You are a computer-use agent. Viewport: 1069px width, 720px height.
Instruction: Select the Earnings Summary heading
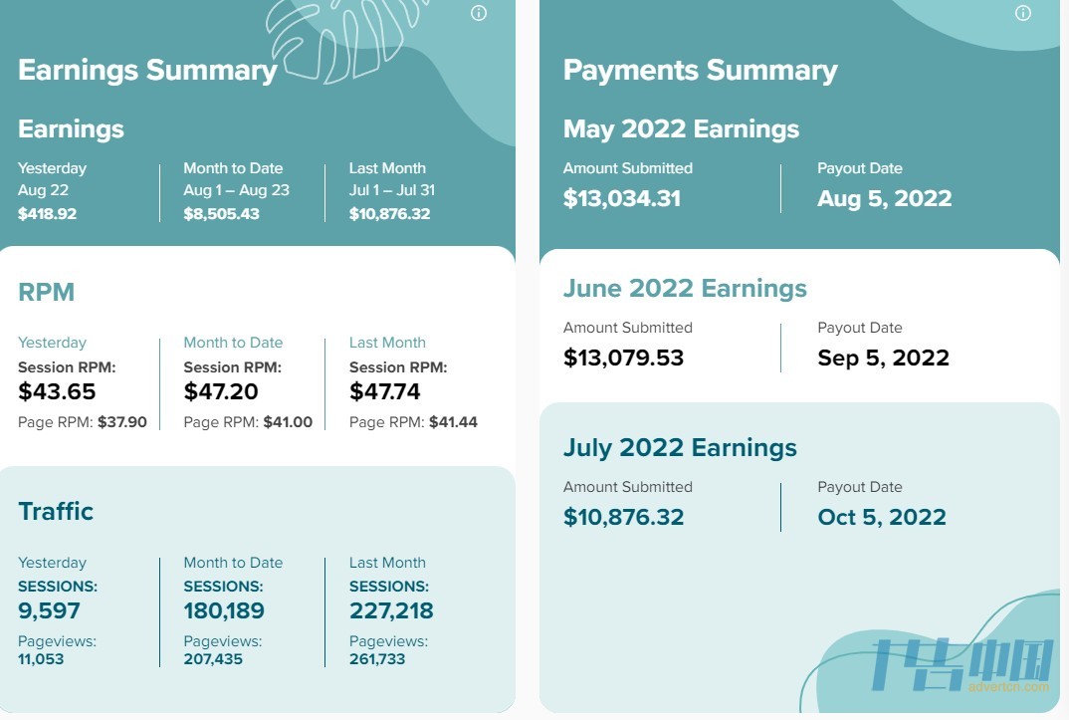[x=147, y=71]
